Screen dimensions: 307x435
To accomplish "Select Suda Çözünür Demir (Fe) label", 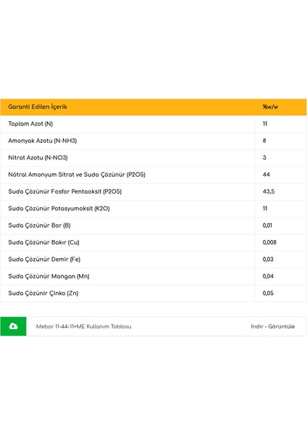I will [44, 260].
